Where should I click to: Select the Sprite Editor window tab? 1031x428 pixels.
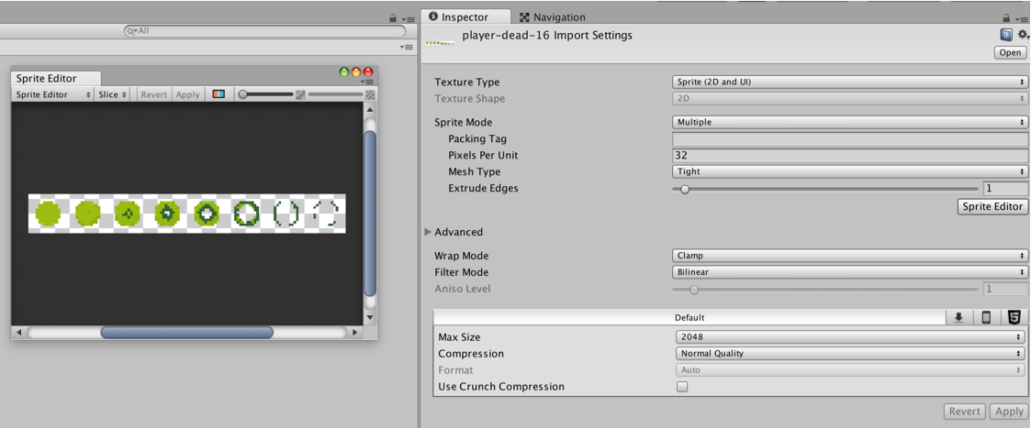[55, 78]
